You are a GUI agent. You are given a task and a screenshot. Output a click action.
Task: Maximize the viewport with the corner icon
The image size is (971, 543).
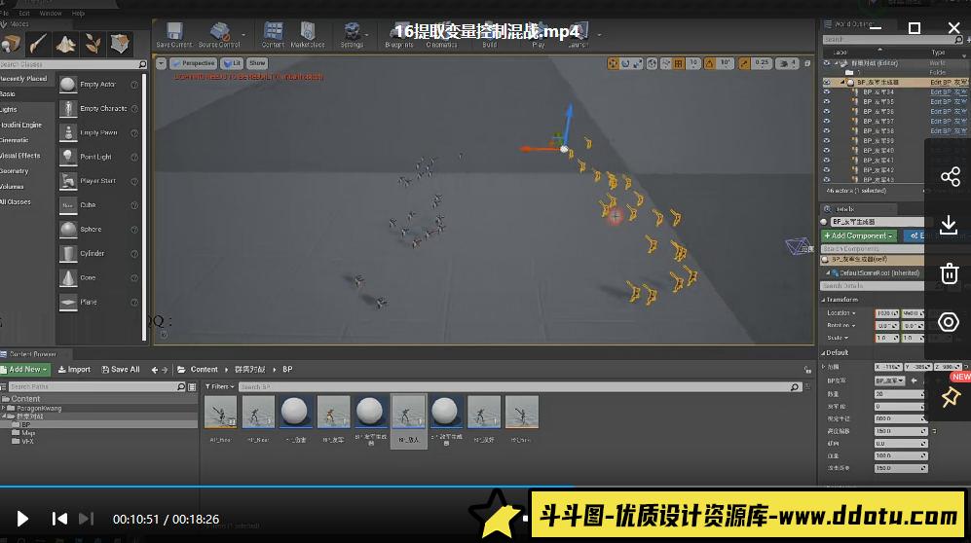[807, 63]
